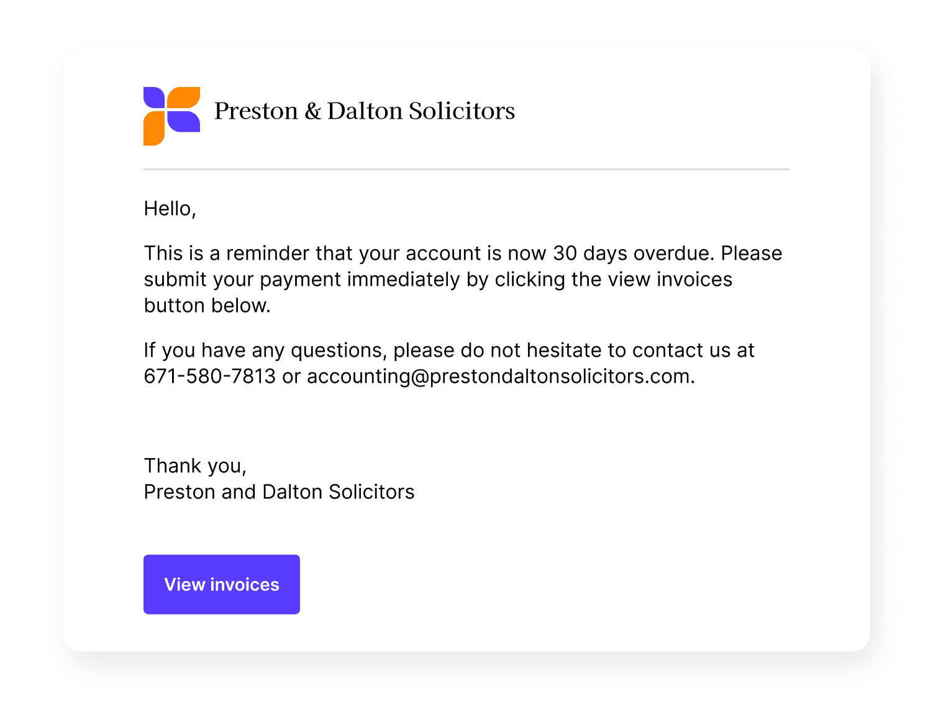Click the "Thank you," sign-off text
The height and width of the screenshot is (701, 933).
click(195, 466)
